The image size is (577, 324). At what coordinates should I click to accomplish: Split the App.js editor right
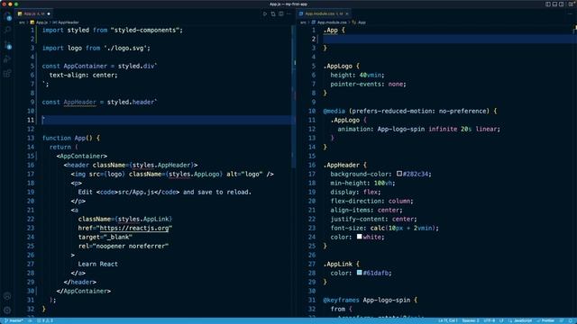281,14
